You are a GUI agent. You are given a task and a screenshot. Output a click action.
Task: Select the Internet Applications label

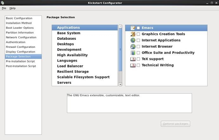161,40
